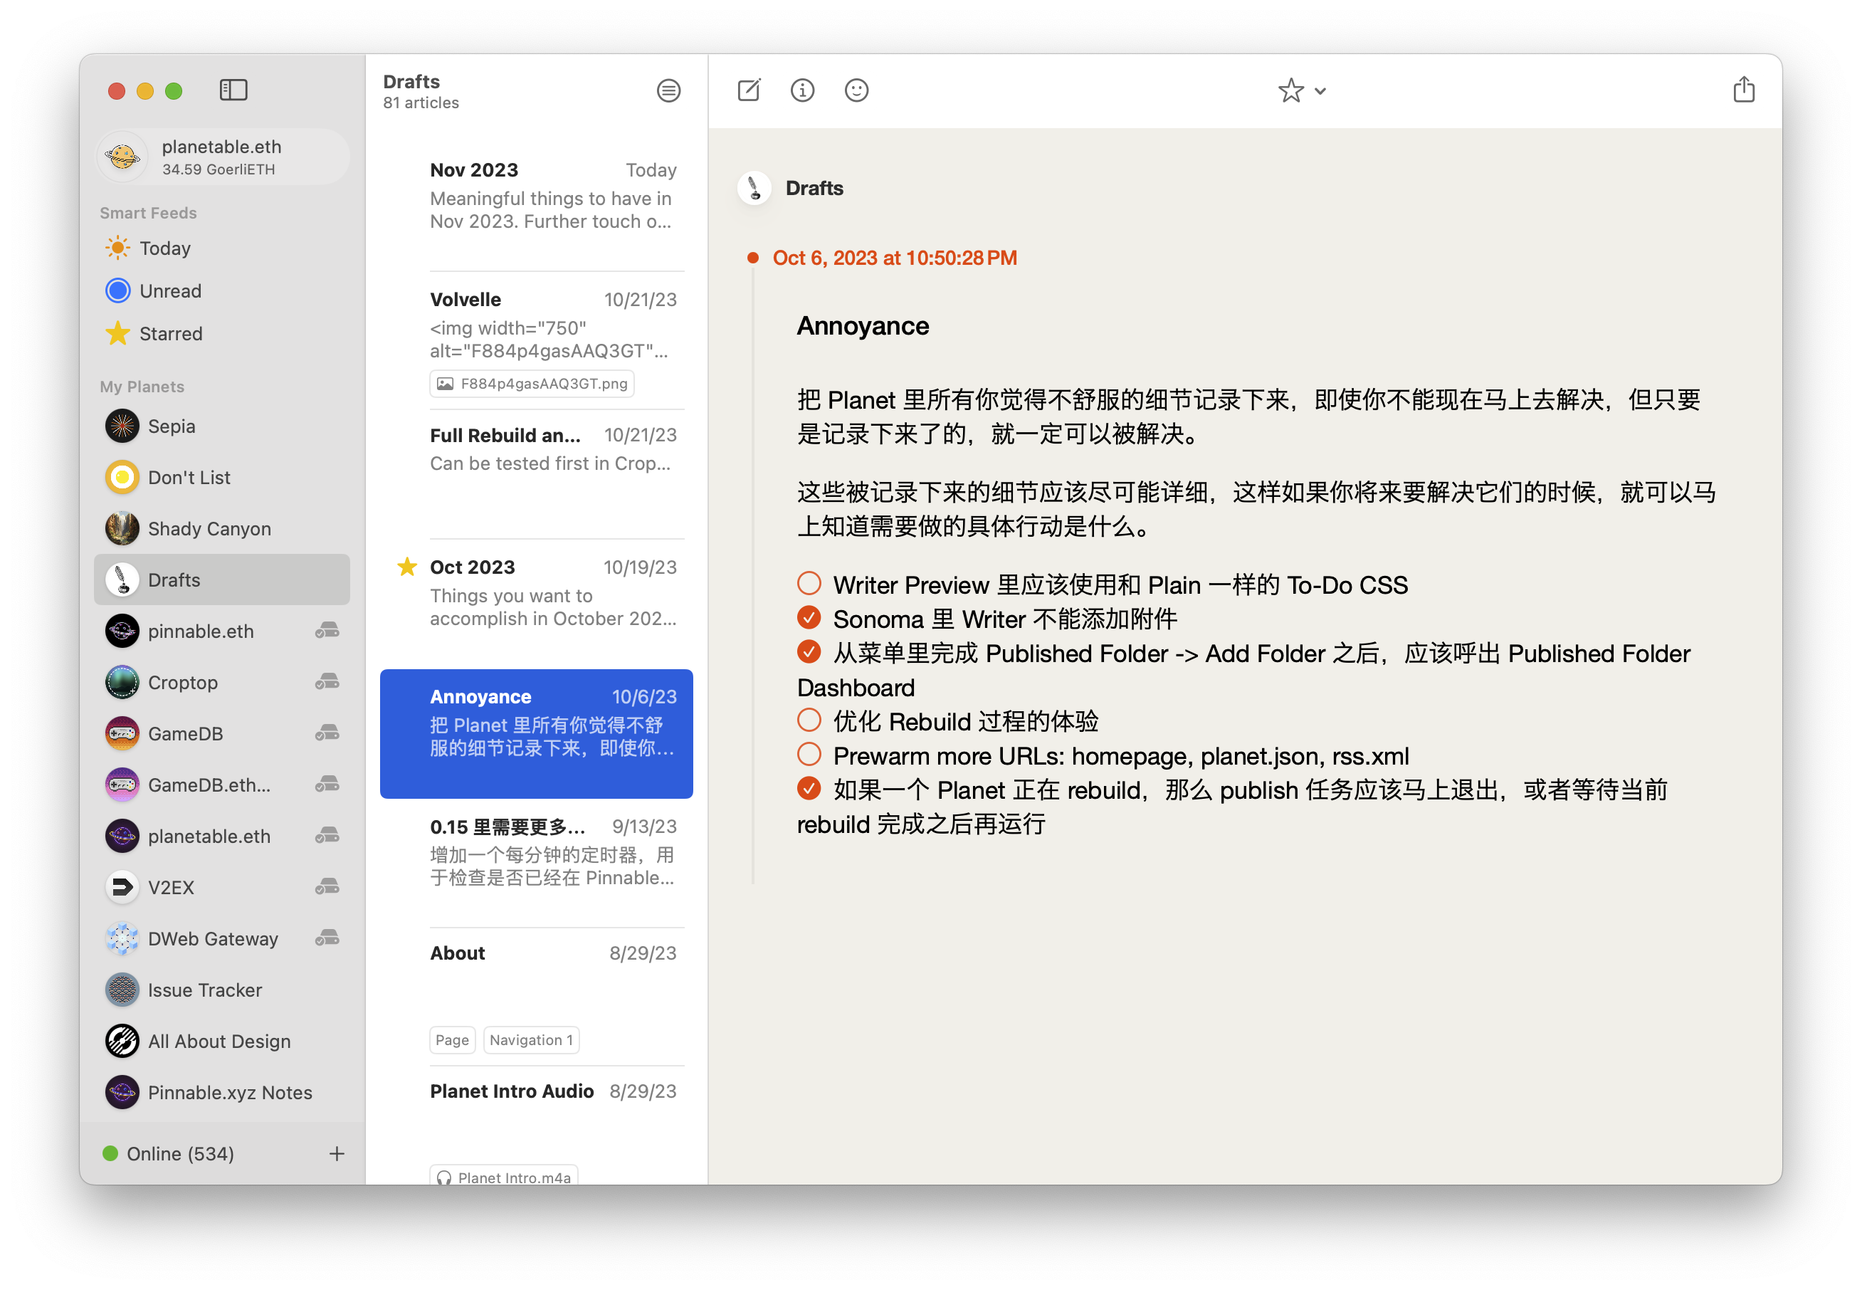Click the share icon at top right
This screenshot has height=1290, width=1862.
pyautogui.click(x=1743, y=90)
